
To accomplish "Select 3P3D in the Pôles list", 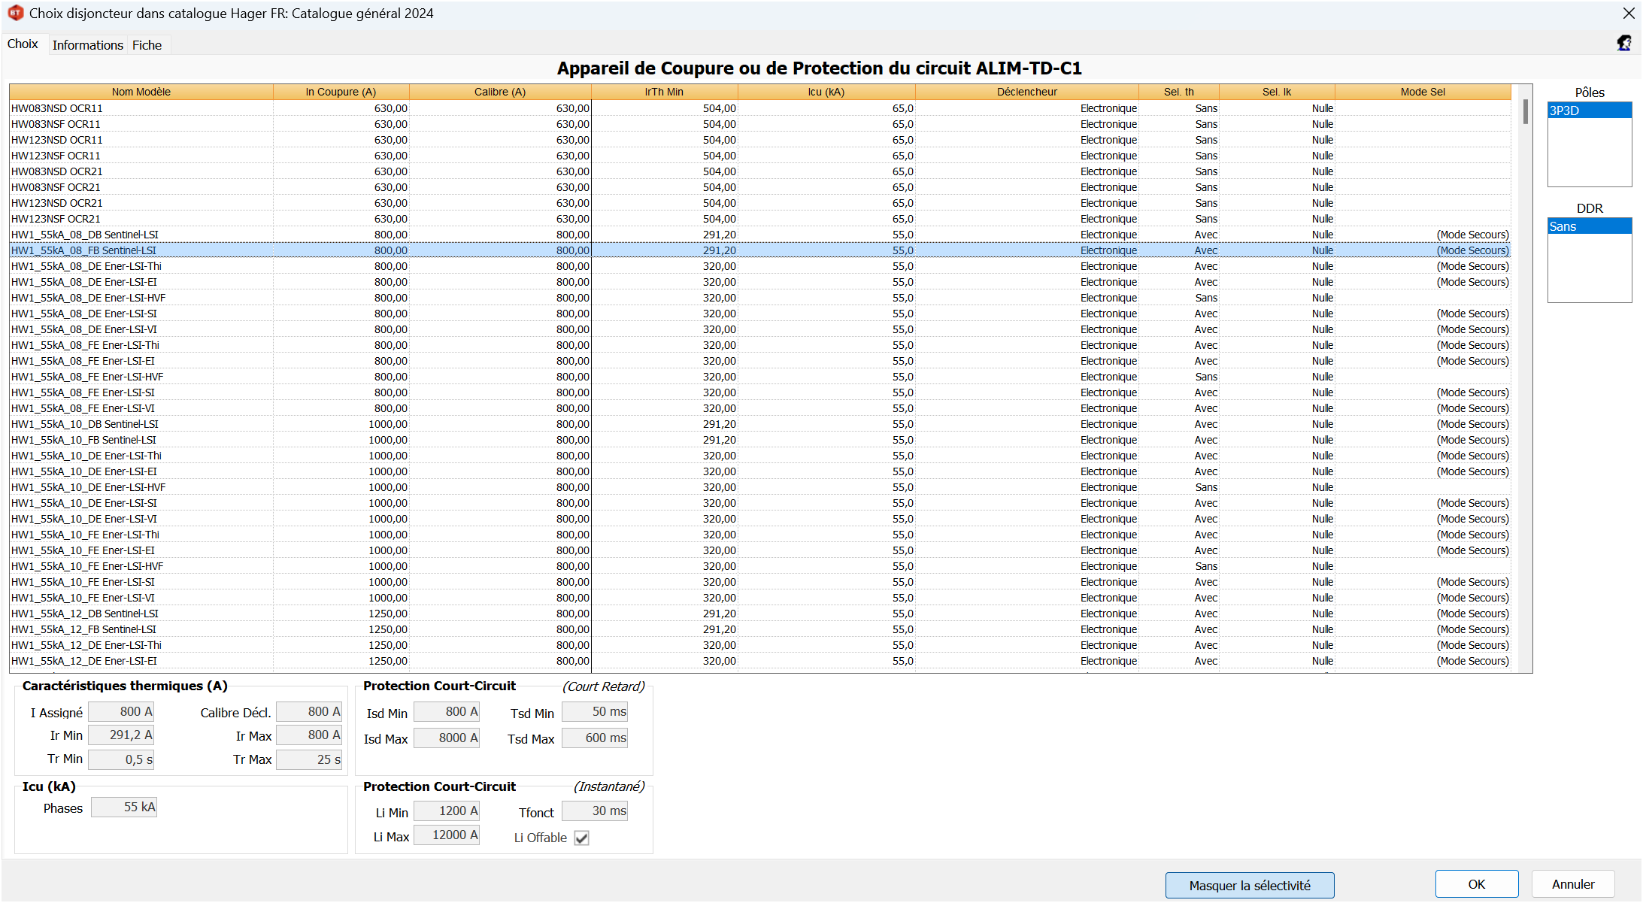I will tap(1589, 111).
